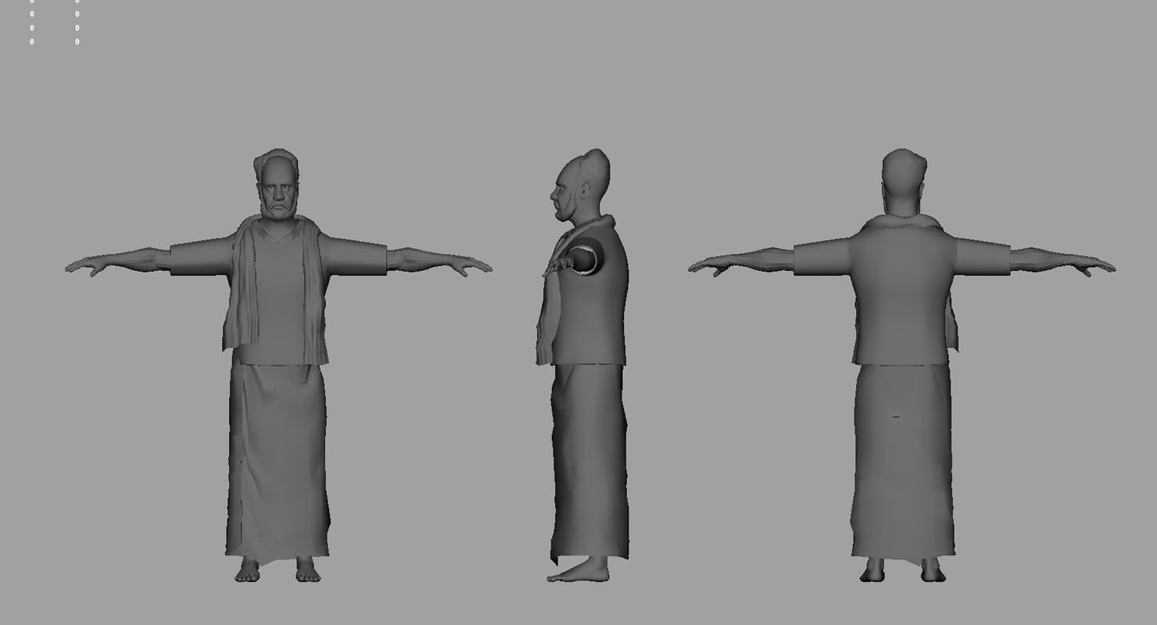Select the back view character model
1157x625 pixels.
pyautogui.click(x=902, y=365)
